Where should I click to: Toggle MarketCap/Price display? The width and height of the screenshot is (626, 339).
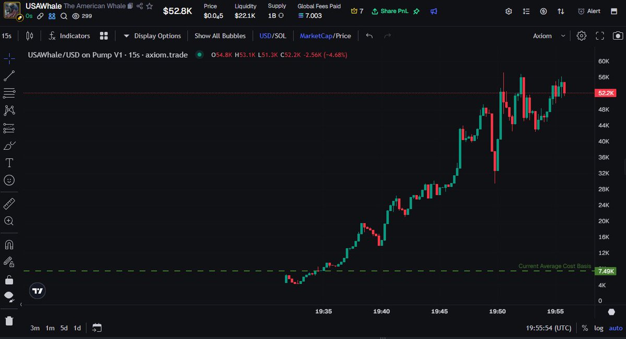pos(325,35)
